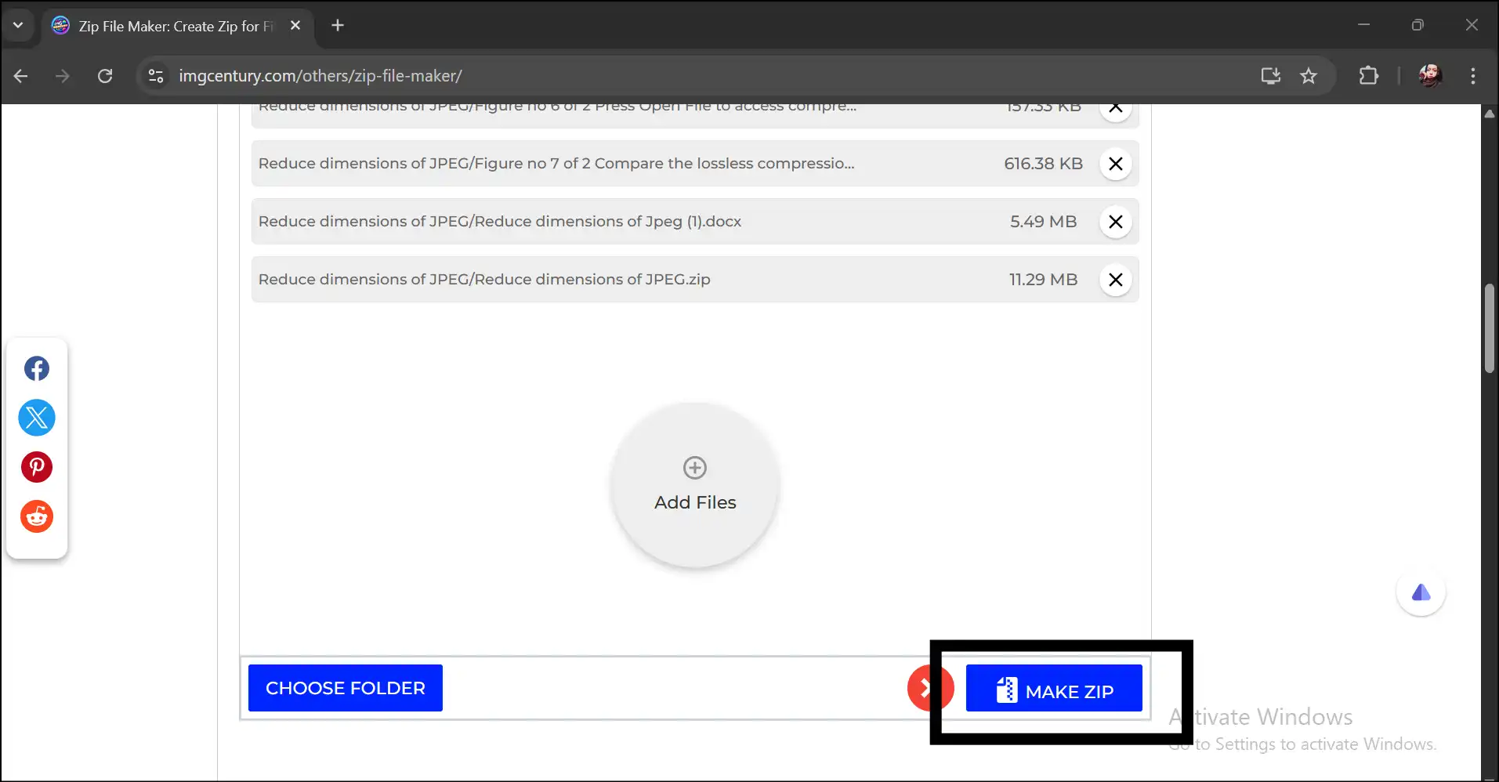Screen dimensions: 1499x782
Task: Click the scroll-to-top triangle floating button
Action: [x=1421, y=592]
